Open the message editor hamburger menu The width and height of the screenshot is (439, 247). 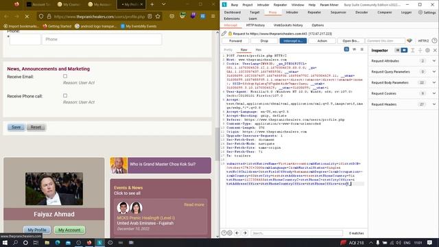click(362, 49)
